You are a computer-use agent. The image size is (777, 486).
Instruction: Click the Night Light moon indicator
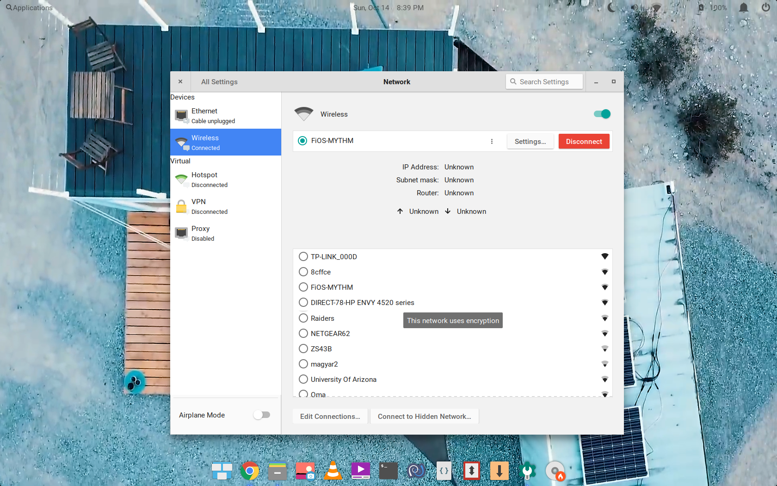tap(611, 7)
